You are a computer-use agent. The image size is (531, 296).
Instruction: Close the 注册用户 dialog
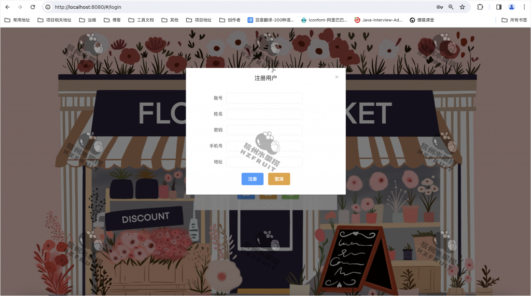[337, 77]
